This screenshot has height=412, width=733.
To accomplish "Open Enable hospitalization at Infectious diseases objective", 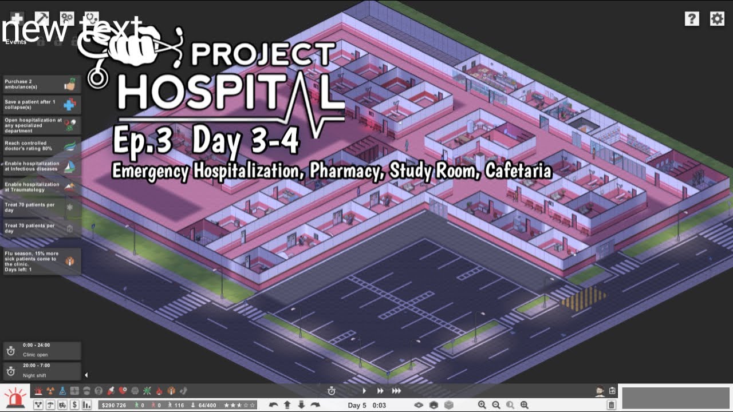I will [42, 167].
